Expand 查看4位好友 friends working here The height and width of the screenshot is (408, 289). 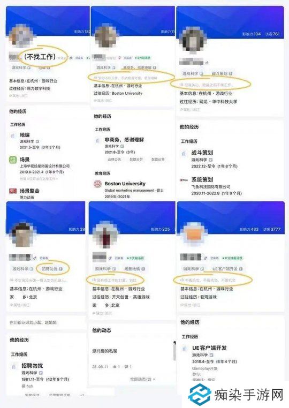[x=39, y=179]
